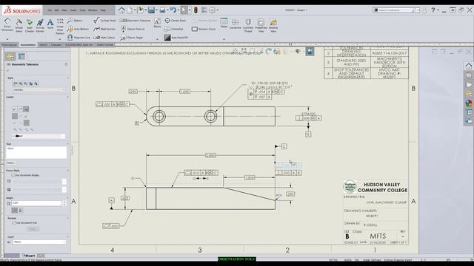The width and height of the screenshot is (474, 266).
Task: Insert a Cosmetic Thread
Action: click(x=248, y=25)
